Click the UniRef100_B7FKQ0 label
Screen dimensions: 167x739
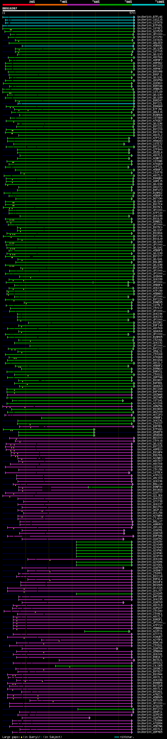150,429
